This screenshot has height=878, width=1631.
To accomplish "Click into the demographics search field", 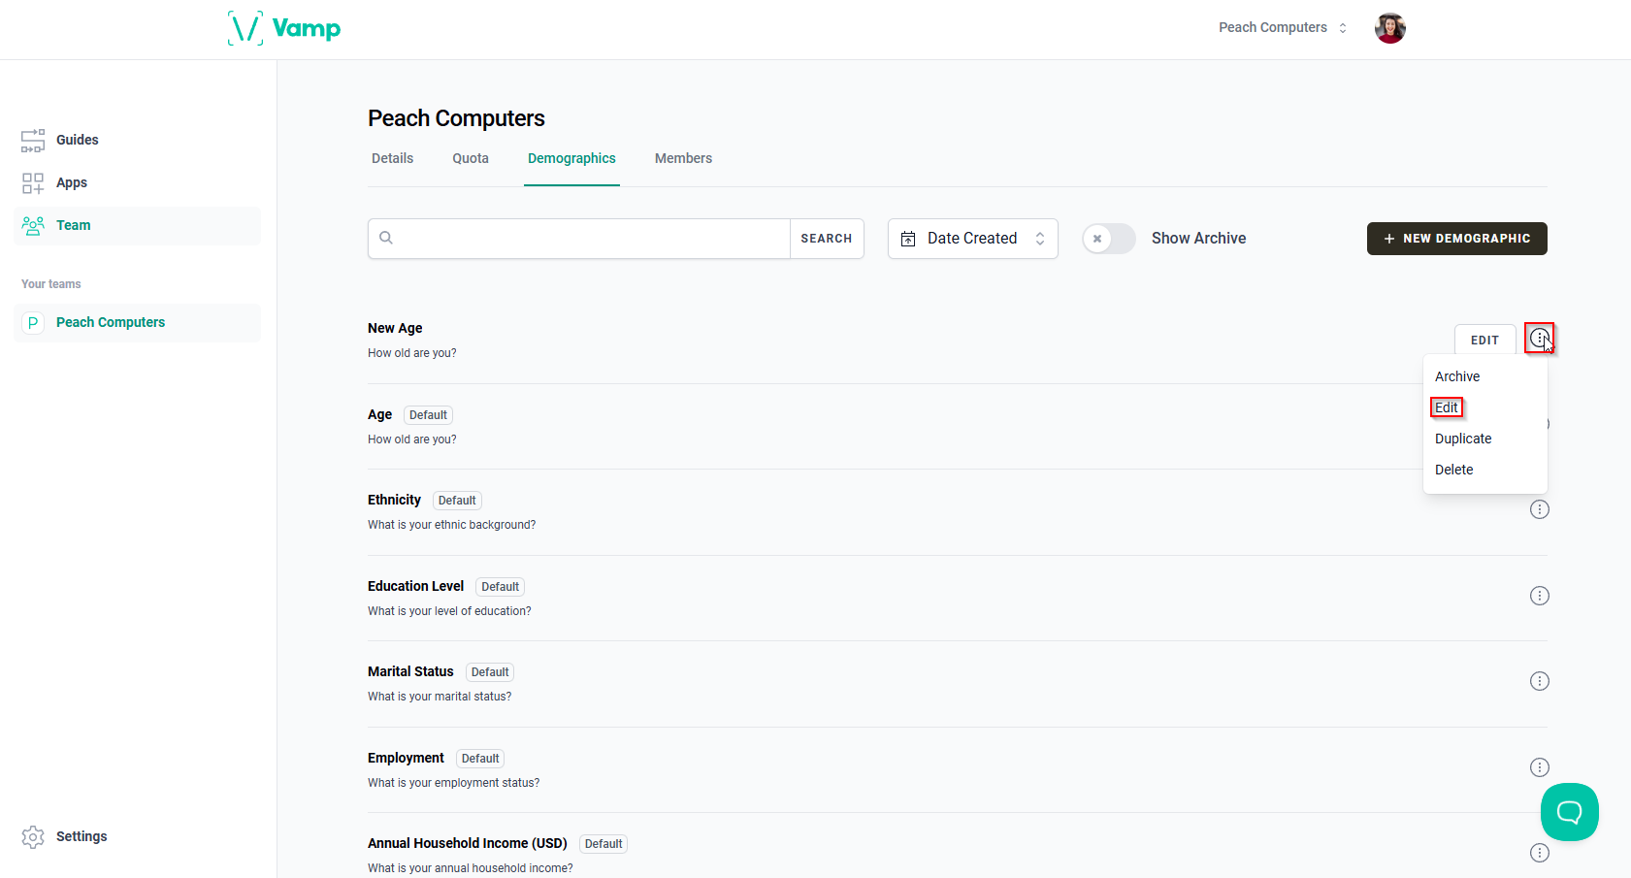I will coord(579,239).
